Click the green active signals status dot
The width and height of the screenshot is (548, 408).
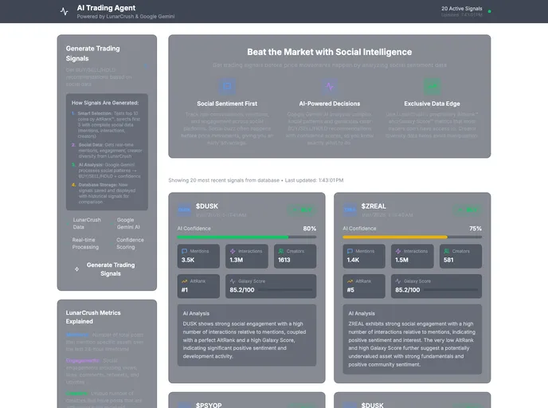[x=489, y=12]
